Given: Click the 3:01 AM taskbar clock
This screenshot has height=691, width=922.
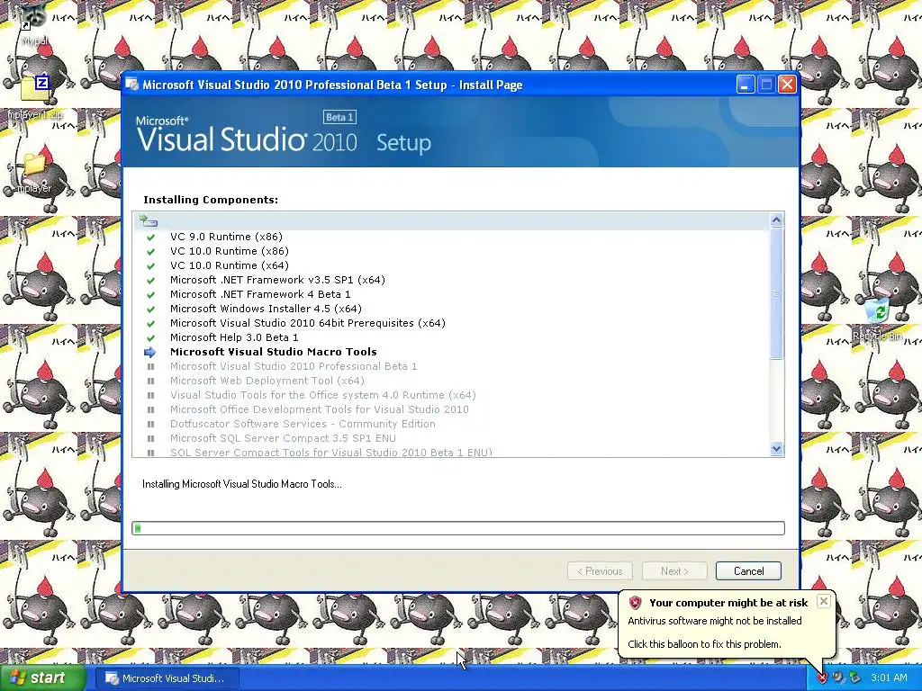Looking at the screenshot, I should (889, 678).
